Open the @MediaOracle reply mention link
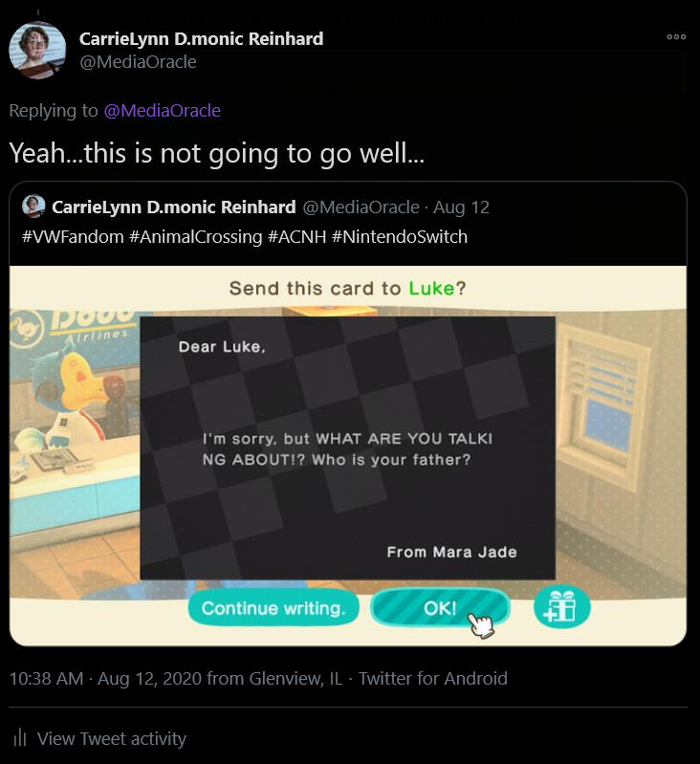700x764 pixels. [163, 111]
